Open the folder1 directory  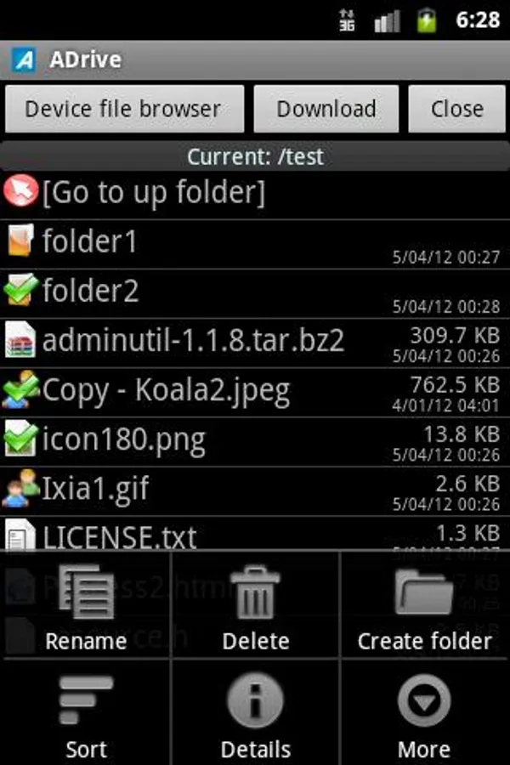pos(255,244)
